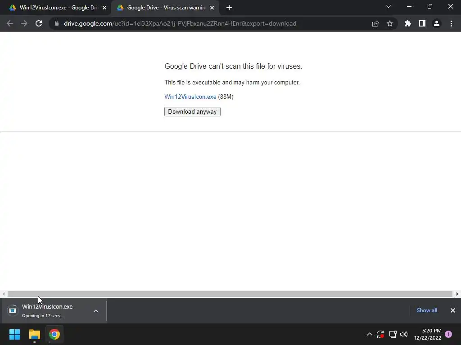Close the Virus scan warning tab
Viewport: 461px width, 345px height.
[212, 8]
